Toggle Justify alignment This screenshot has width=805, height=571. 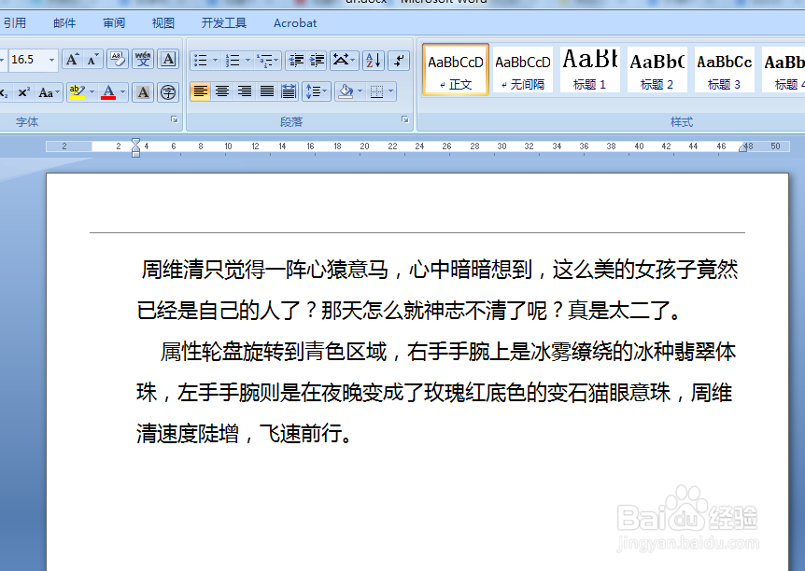coord(266,91)
